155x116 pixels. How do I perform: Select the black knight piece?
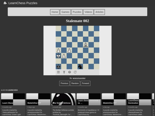click(x=80, y=66)
